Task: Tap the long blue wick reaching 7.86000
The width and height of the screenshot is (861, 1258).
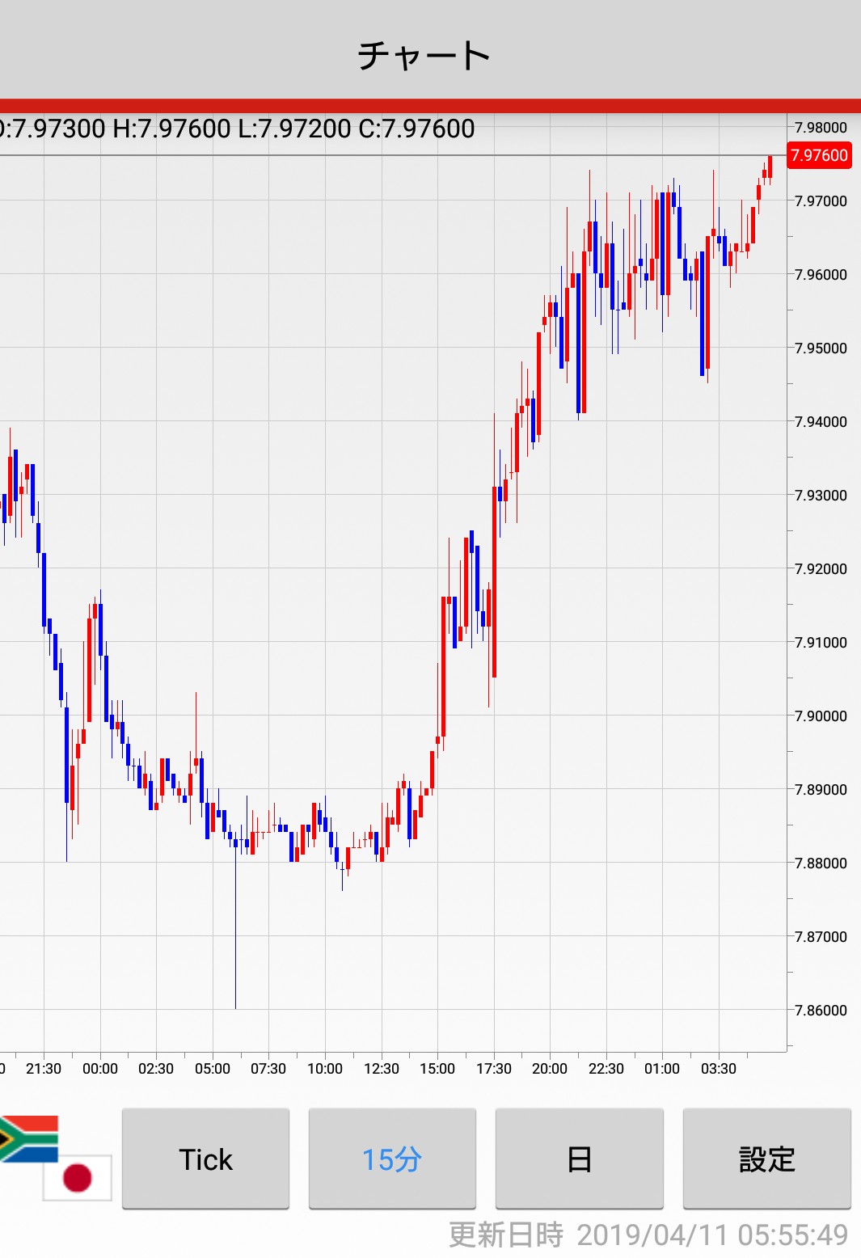Action: pyautogui.click(x=235, y=930)
